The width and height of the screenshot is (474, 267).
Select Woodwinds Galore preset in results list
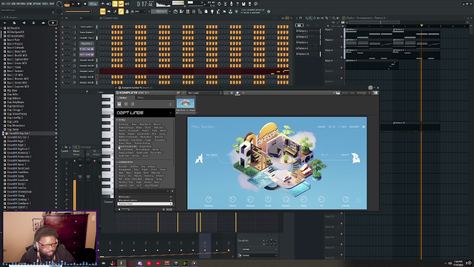[x=128, y=200]
